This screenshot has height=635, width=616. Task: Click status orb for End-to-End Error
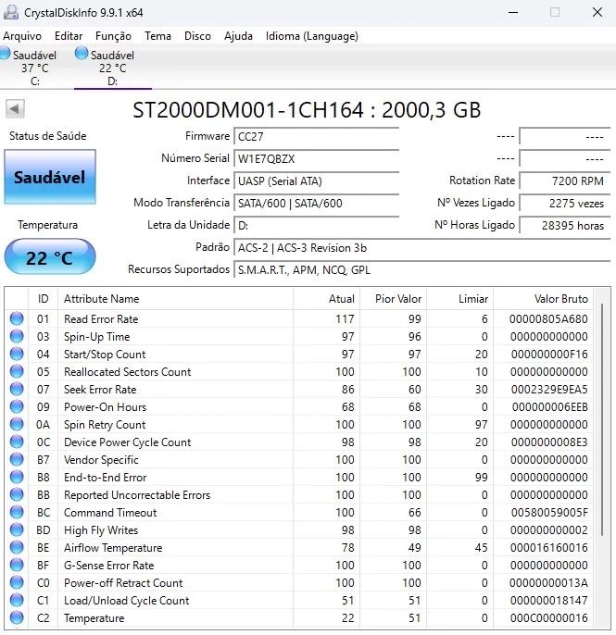point(17,477)
